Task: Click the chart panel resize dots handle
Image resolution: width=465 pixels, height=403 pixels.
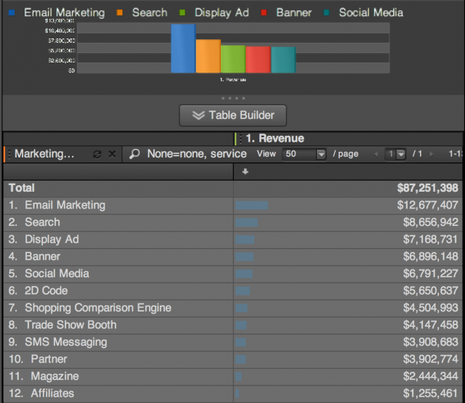Action: point(233,98)
